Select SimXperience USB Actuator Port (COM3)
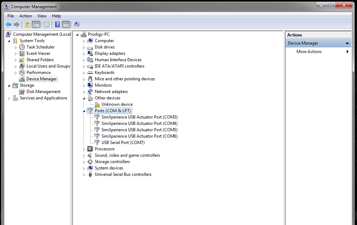Image resolution: width=357 pixels, height=225 pixels. [139, 117]
